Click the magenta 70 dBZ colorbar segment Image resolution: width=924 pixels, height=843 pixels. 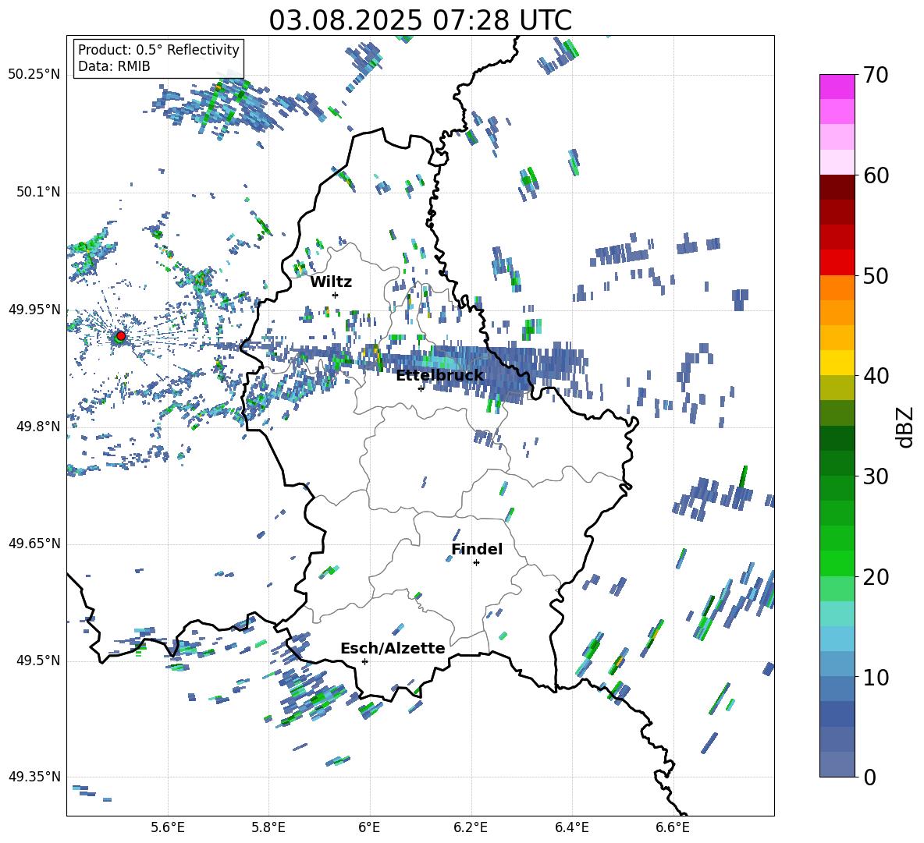tap(837, 87)
